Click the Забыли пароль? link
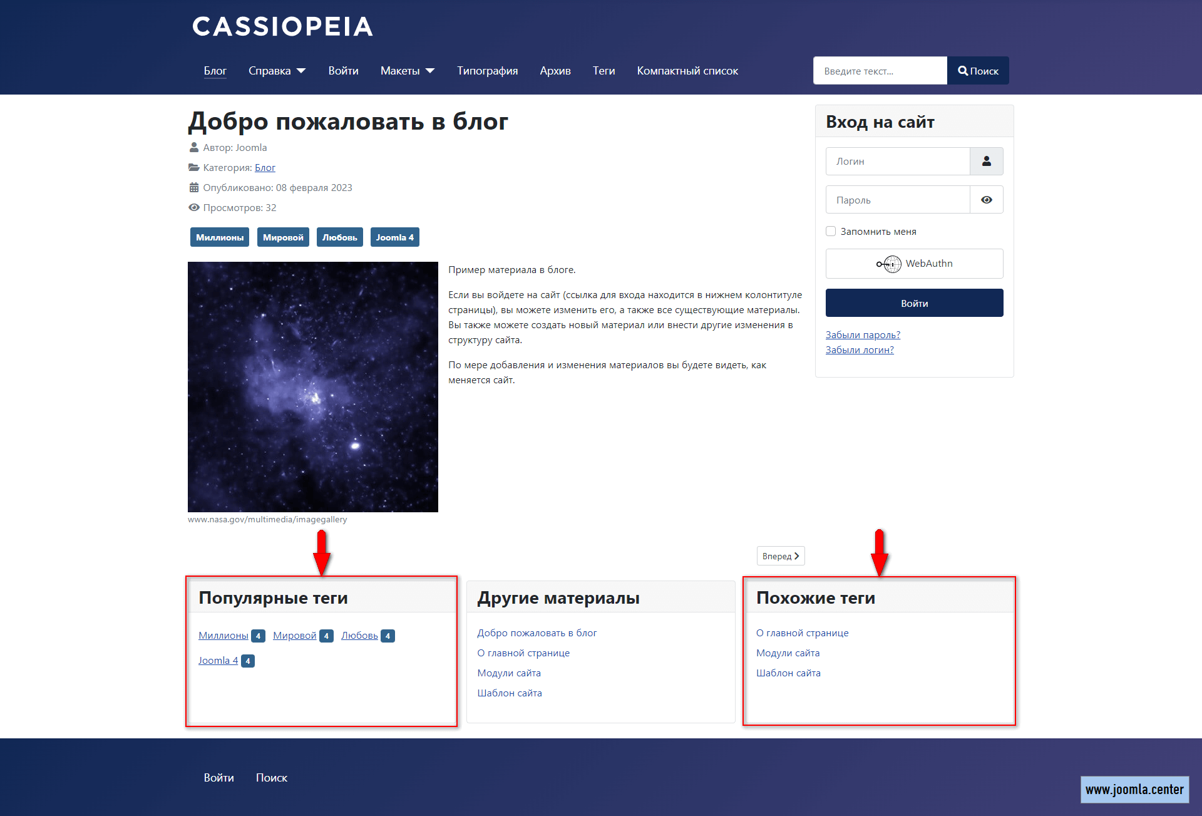The height and width of the screenshot is (816, 1202). click(x=863, y=335)
